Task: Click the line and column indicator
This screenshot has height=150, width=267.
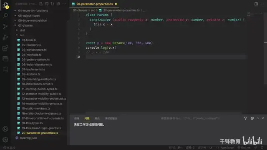Action: click(x=176, y=147)
